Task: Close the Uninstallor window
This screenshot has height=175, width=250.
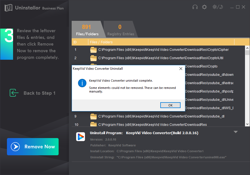Action: (243, 7)
